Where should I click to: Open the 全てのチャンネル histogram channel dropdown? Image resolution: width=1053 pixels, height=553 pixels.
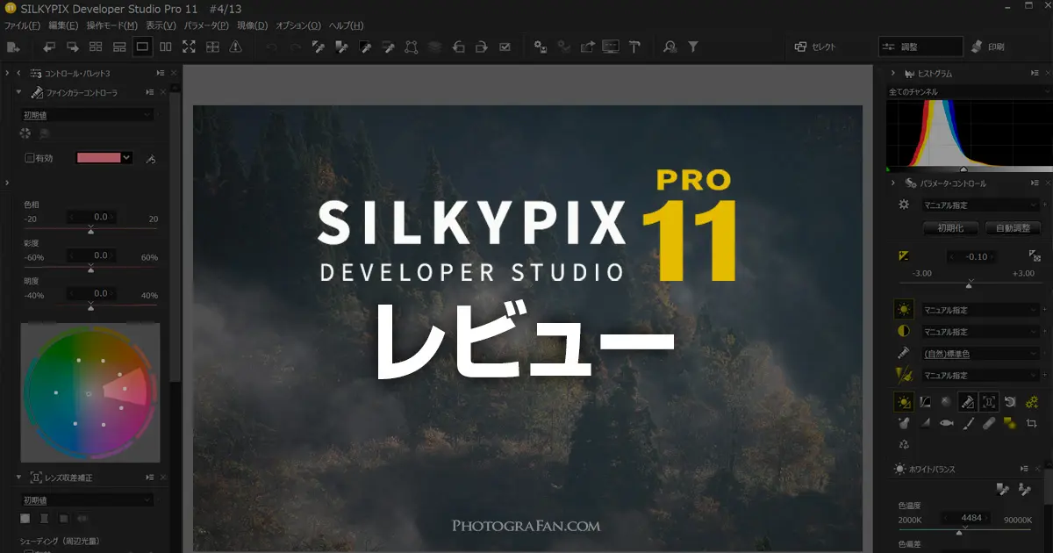click(x=969, y=91)
